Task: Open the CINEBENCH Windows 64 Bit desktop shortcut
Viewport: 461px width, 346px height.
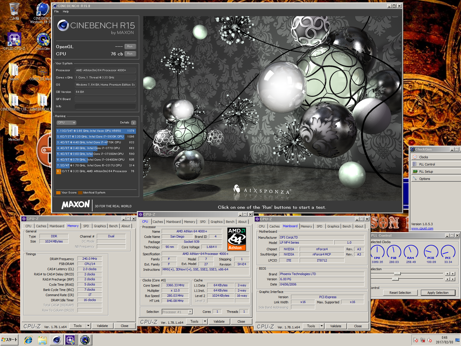Action: (x=43, y=12)
